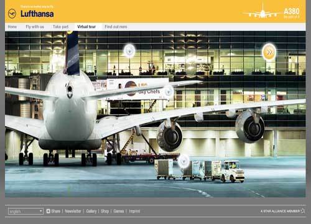The image size is (311, 224).
Task: Click the hotspot over the baggage carts
Action: [x=184, y=161]
